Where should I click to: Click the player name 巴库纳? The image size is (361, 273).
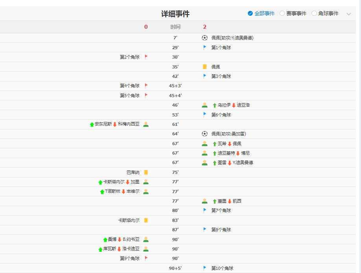click(x=133, y=172)
